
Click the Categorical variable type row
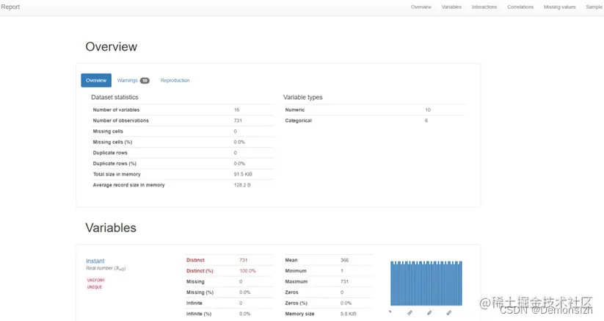[x=374, y=120]
